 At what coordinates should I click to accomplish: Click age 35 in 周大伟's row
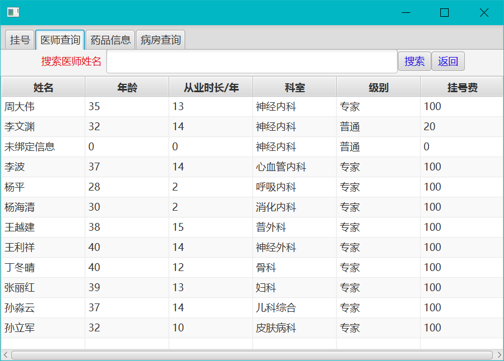click(127, 106)
